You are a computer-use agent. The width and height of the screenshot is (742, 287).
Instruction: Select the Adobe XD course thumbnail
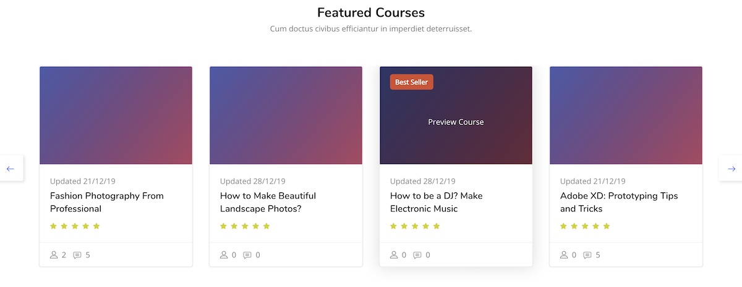[x=626, y=115]
